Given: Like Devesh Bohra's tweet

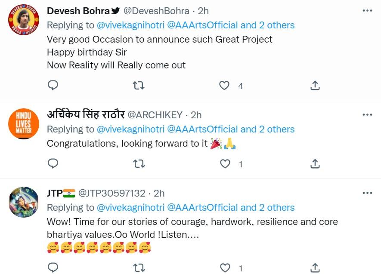Looking at the screenshot, I should [x=224, y=85].
